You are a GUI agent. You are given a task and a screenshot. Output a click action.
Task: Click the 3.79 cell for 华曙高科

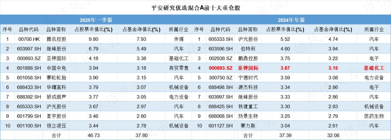click(x=94, y=87)
